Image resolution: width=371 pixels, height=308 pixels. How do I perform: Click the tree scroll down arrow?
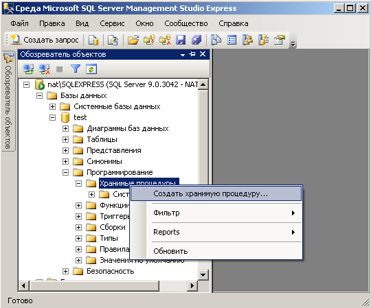[203, 275]
